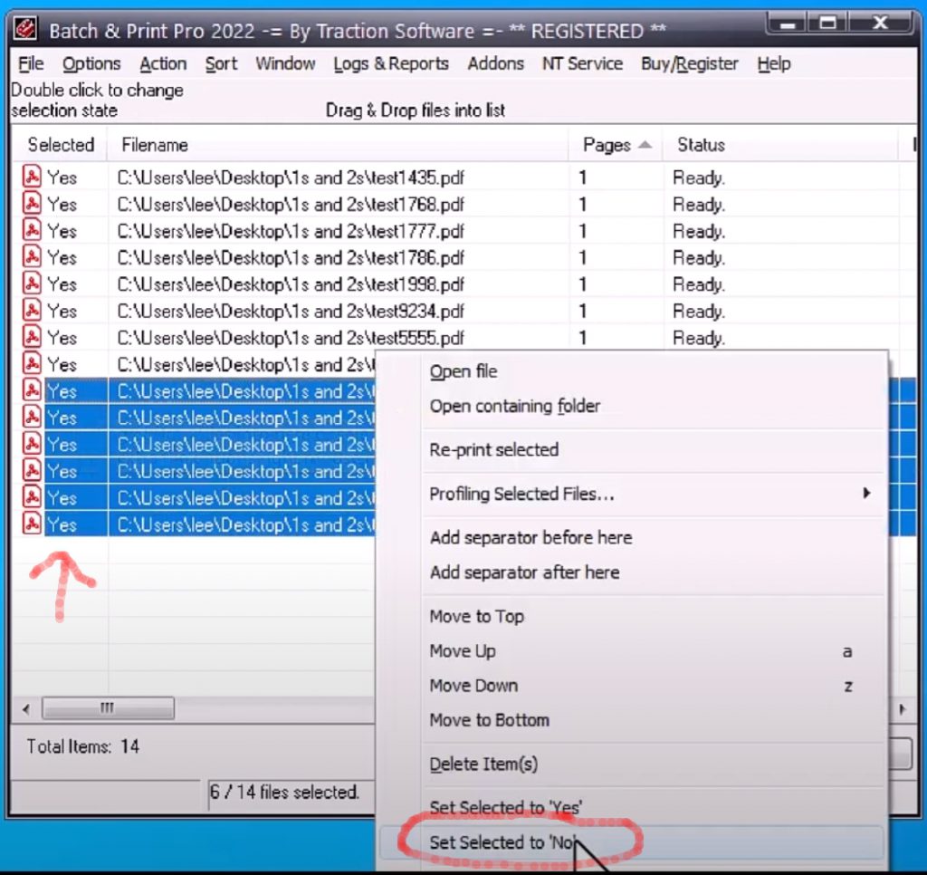Sort by the Selected column header

[x=61, y=145]
